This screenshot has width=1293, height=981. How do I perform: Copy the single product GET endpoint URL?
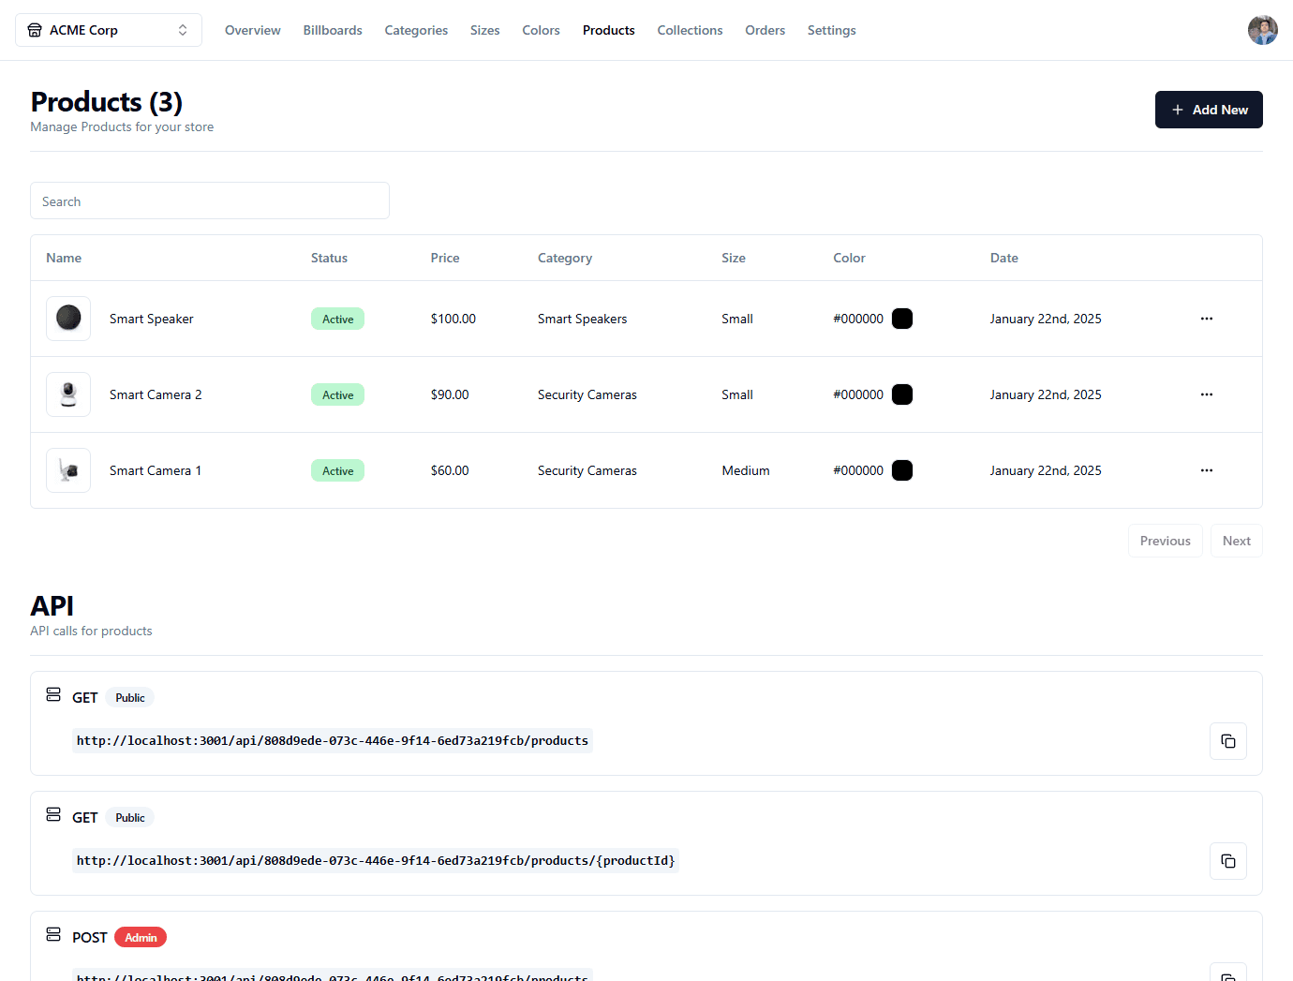[1227, 860]
